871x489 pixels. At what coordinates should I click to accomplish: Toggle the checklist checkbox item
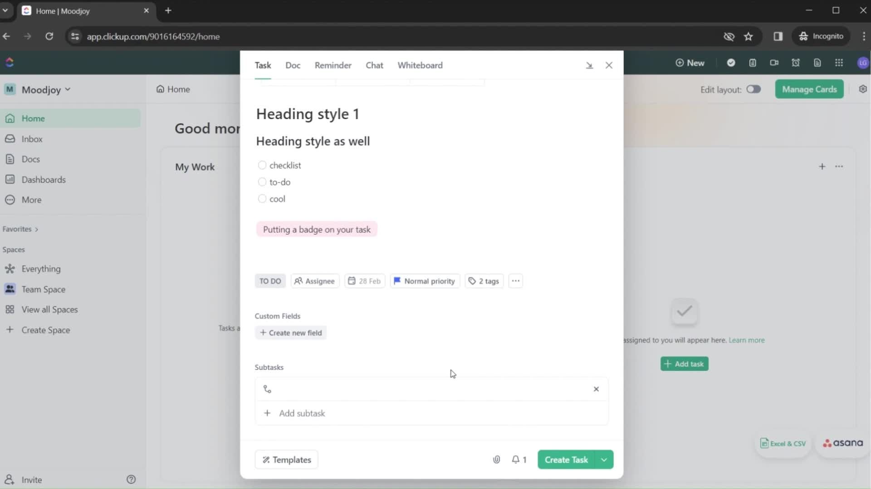261,165
